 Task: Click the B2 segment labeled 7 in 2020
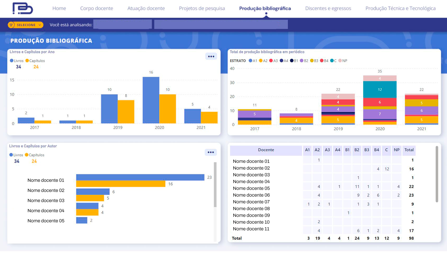click(380, 114)
